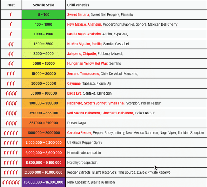This screenshot has height=187, width=207.
Task: Click the three-chilli icon beside 30000 – 50000
Action: (11, 83)
